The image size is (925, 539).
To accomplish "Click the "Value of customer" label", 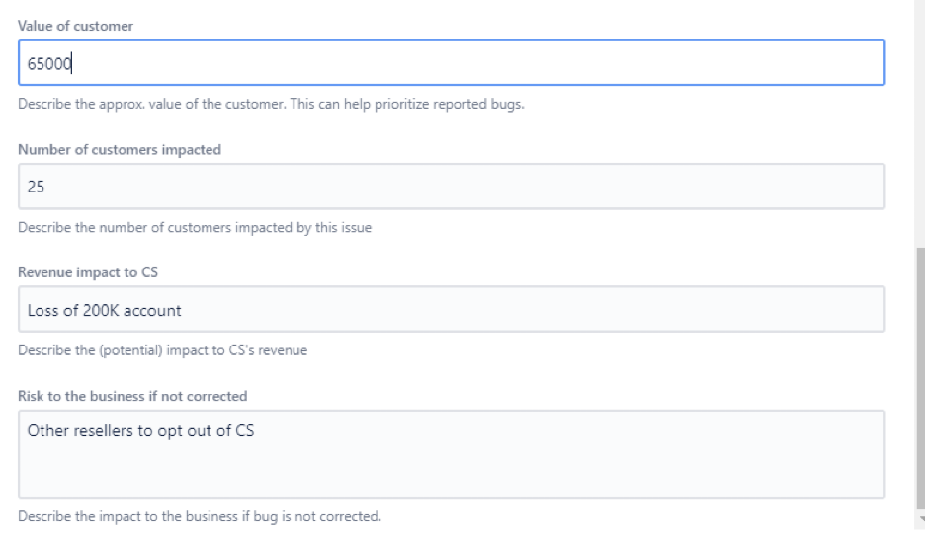I will click(75, 26).
